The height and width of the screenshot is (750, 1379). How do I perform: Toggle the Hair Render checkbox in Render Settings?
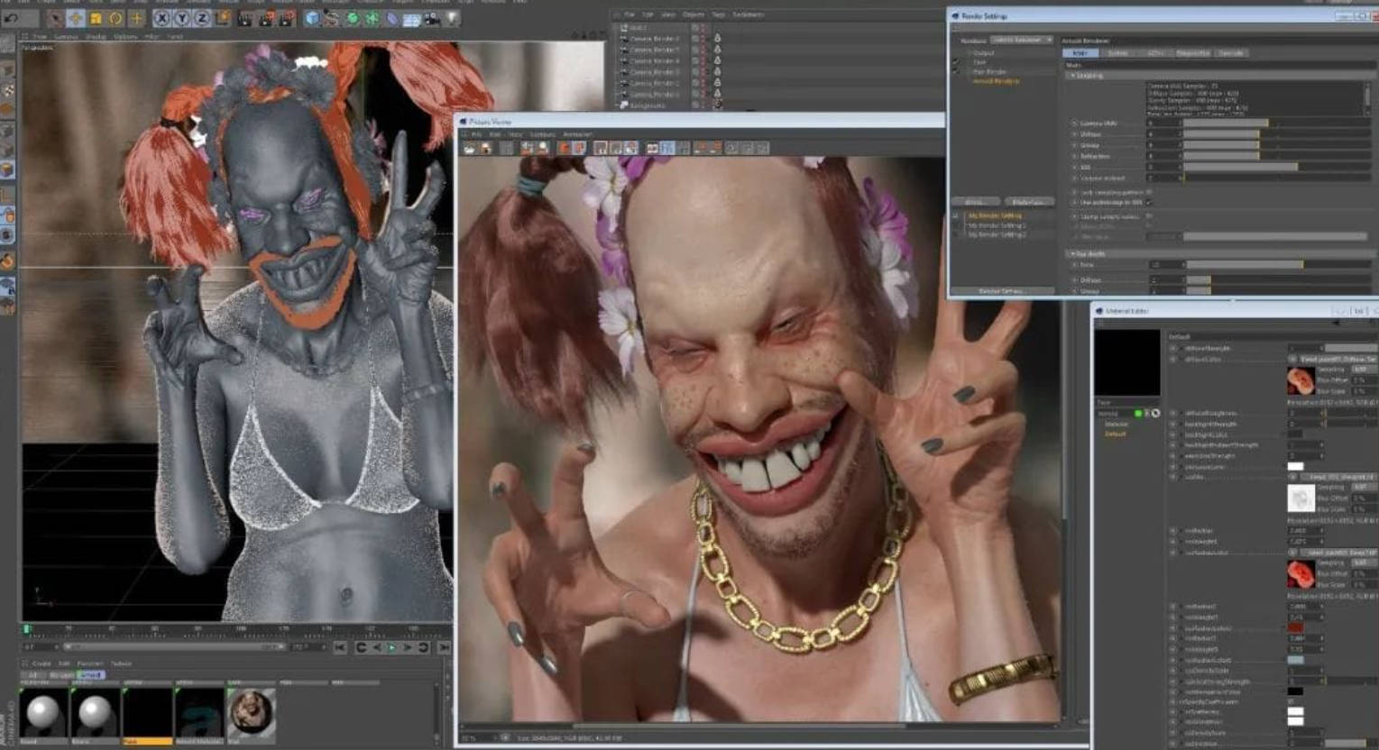(x=957, y=71)
